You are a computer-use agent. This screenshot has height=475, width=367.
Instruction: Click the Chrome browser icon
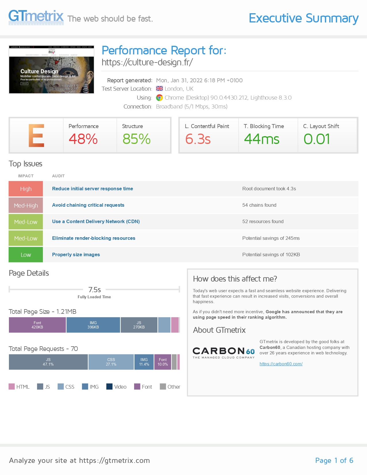tap(159, 98)
